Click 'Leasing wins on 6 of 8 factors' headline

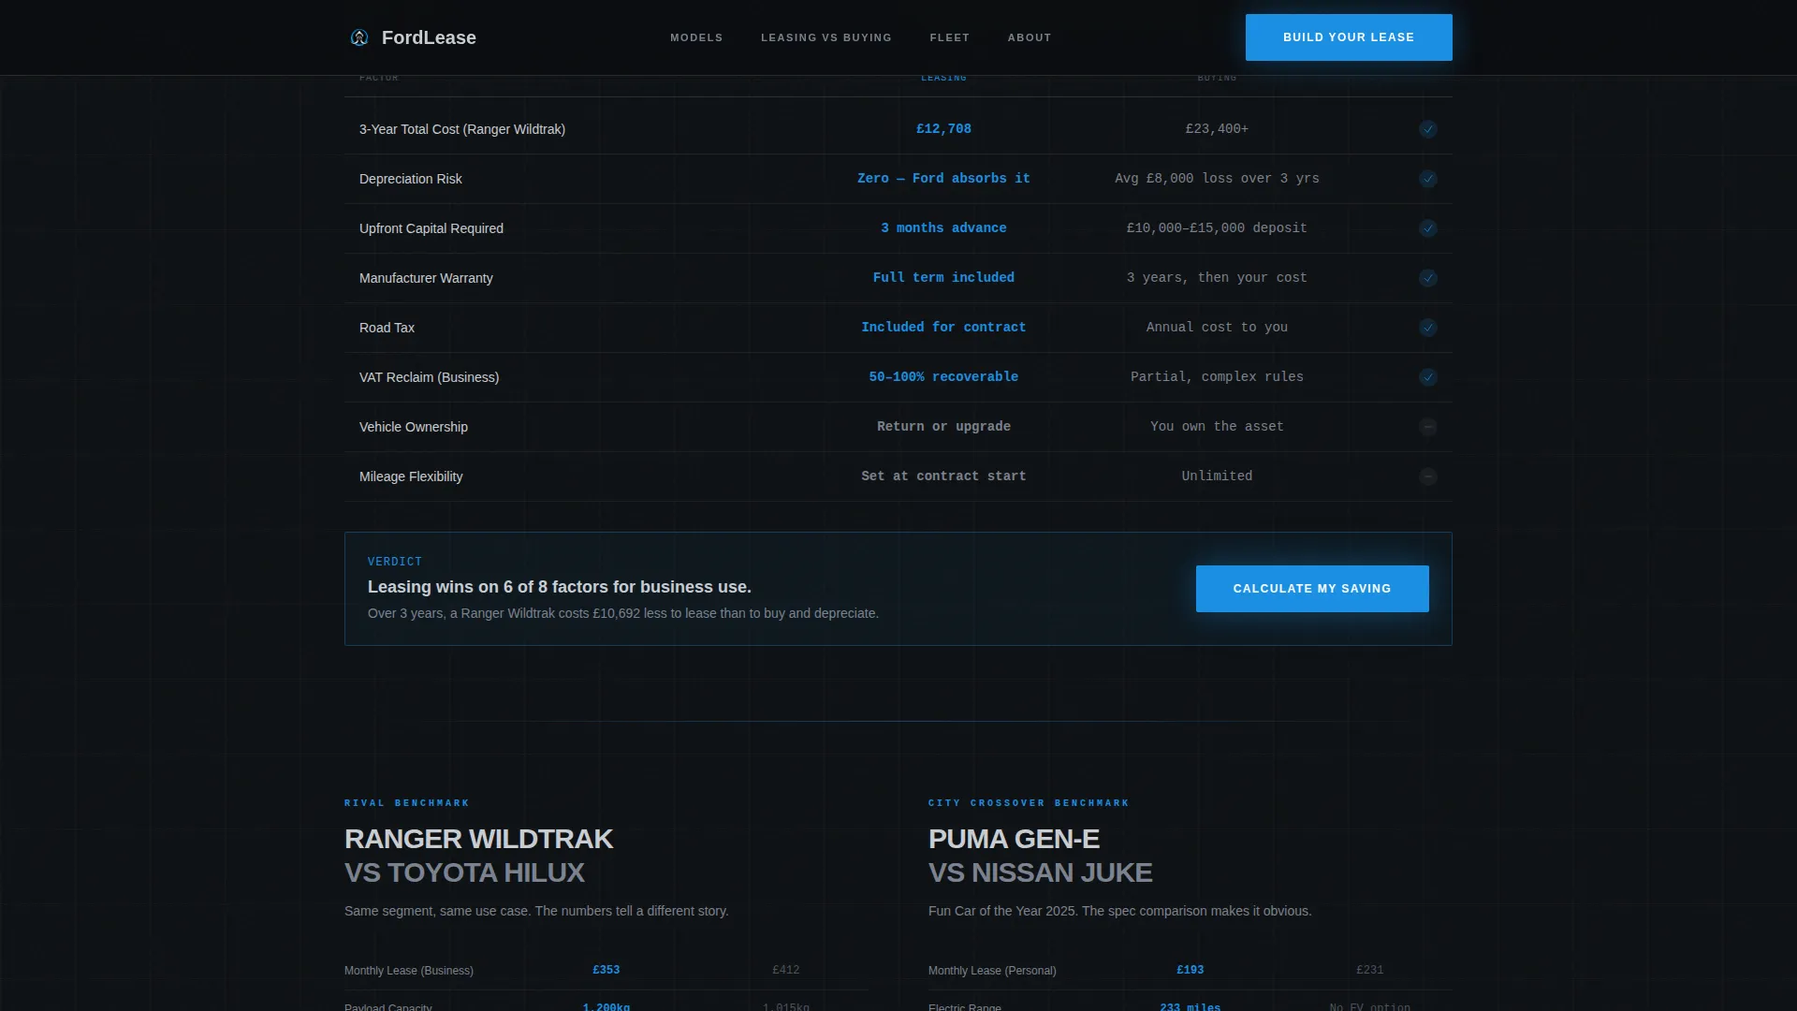coord(560,587)
